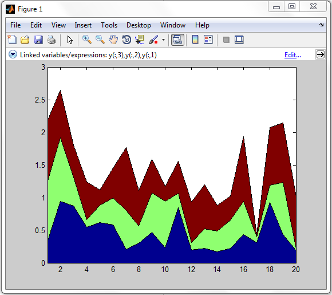Click the New Figure icon

click(12, 40)
